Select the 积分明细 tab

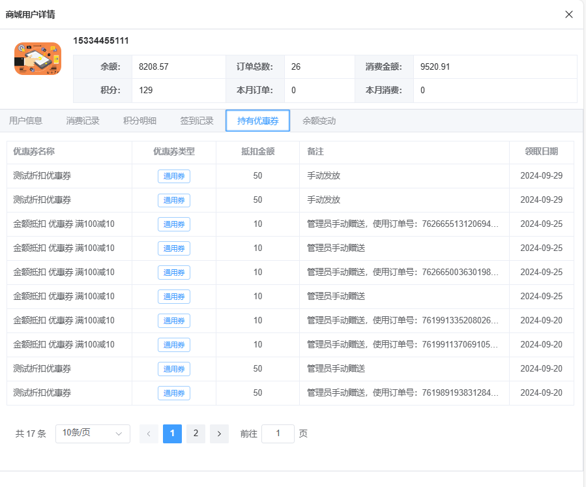pyautogui.click(x=139, y=121)
